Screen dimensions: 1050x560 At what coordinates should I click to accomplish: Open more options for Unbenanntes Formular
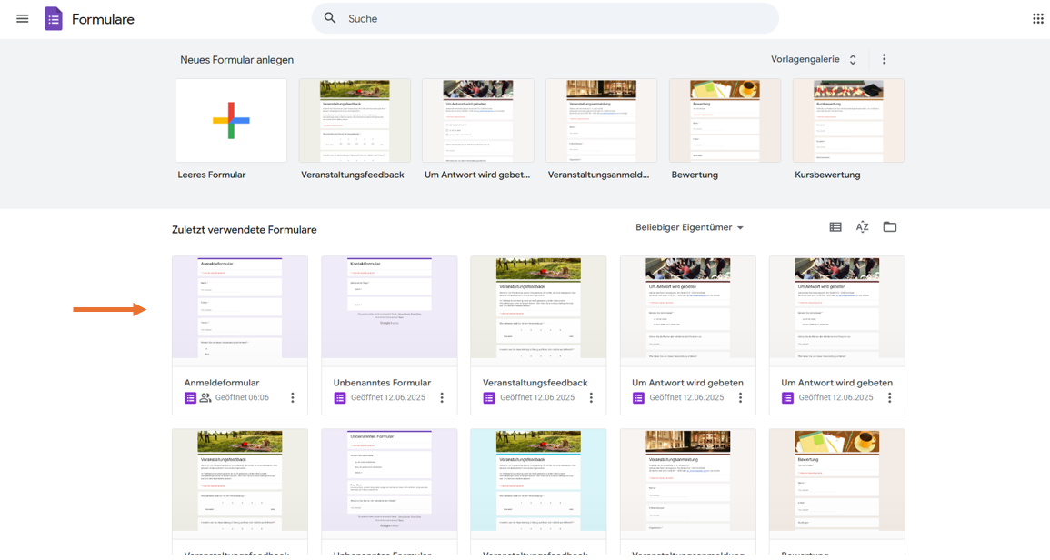coord(442,398)
